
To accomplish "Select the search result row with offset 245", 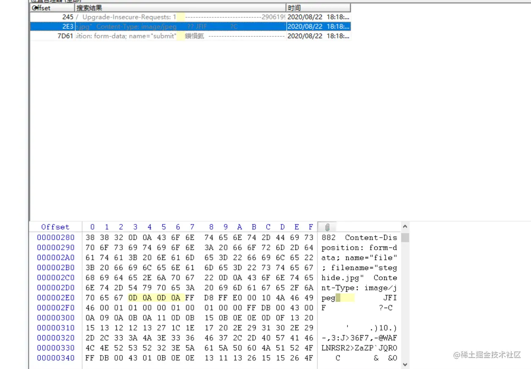I will click(x=190, y=17).
